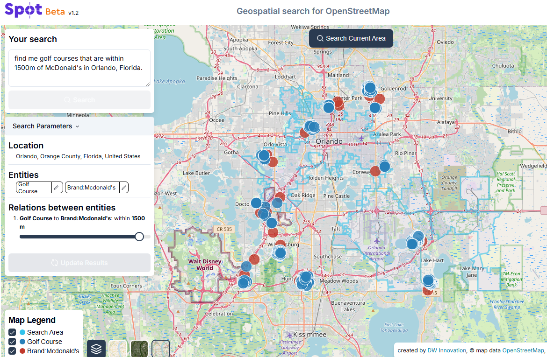547x357 pixels.
Task: Focus the search query text box
Action: (79, 68)
